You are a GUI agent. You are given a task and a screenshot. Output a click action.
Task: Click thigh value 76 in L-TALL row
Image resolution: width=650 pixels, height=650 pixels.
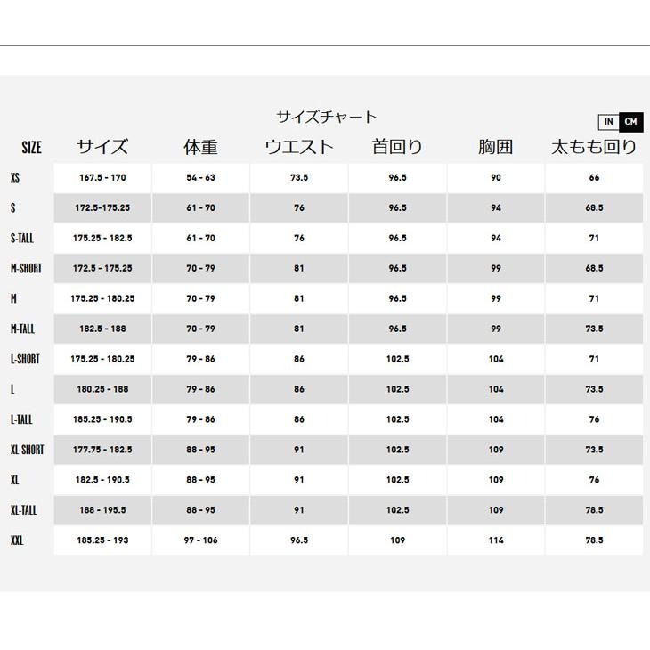coord(594,419)
